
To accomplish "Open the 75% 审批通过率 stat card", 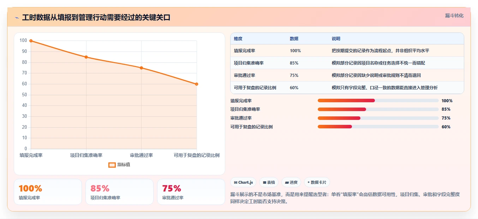I will (x=191, y=192).
